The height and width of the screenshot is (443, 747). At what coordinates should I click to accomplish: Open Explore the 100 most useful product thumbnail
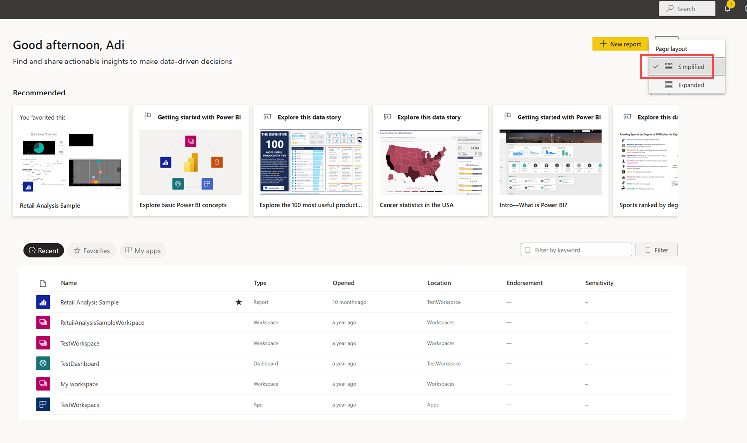311,162
